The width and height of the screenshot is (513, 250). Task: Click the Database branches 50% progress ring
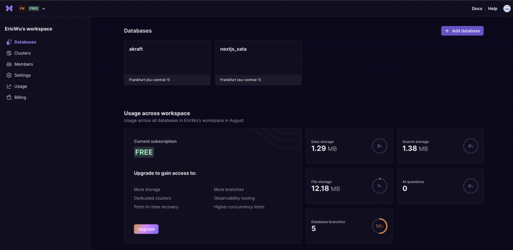point(380,226)
